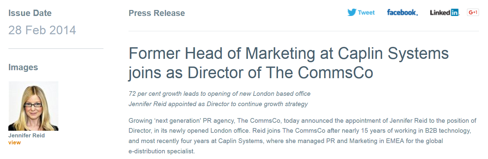Click the Twitter bird icon
The width and height of the screenshot is (488, 159).
tap(352, 13)
